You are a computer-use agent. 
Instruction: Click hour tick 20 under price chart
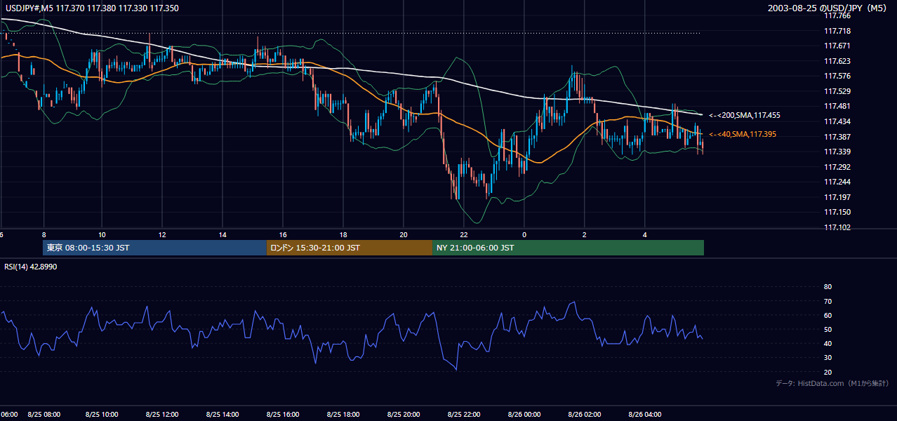point(404,234)
